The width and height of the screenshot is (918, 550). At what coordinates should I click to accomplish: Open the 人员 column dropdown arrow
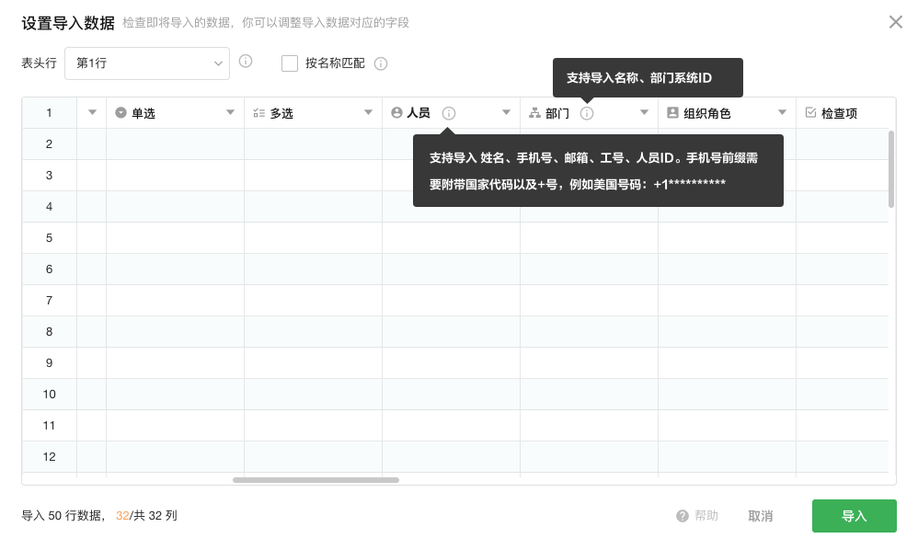(506, 112)
